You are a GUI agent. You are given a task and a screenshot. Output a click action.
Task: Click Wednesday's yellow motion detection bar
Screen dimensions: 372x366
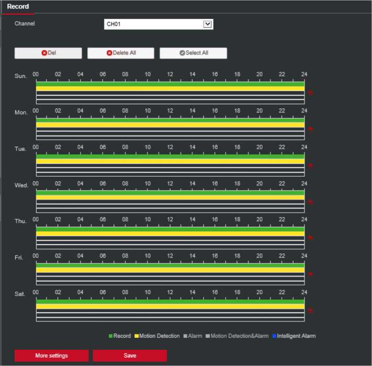tap(170, 197)
